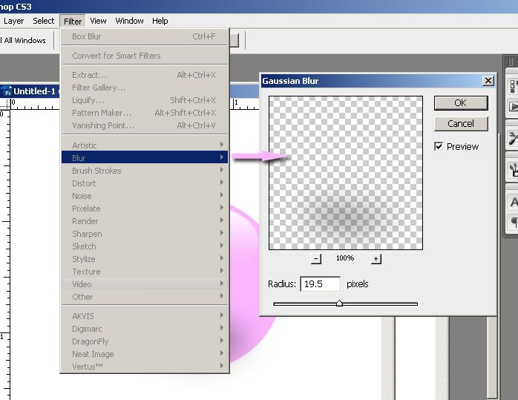Choose Liquify from Filter menu
The height and width of the screenshot is (400, 518).
[x=145, y=100]
